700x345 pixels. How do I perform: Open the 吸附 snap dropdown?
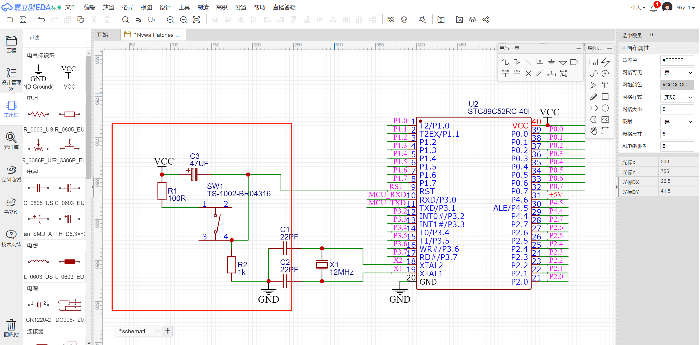[x=677, y=122]
